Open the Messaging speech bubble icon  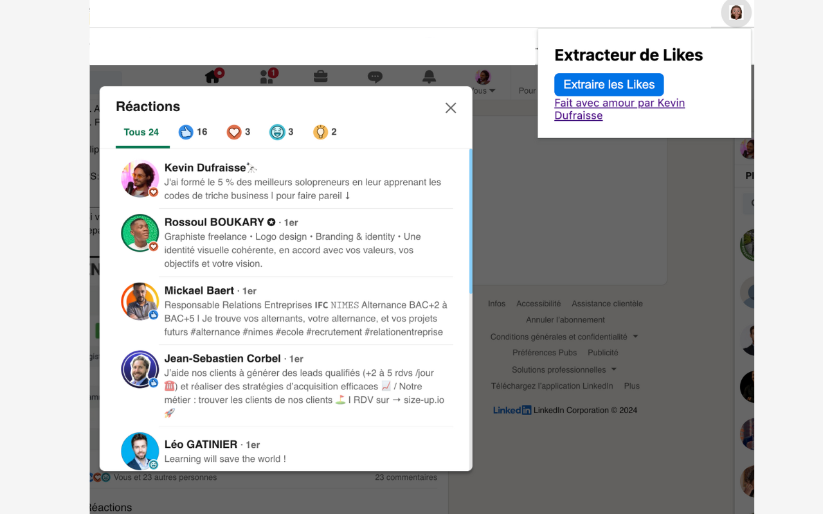374,75
